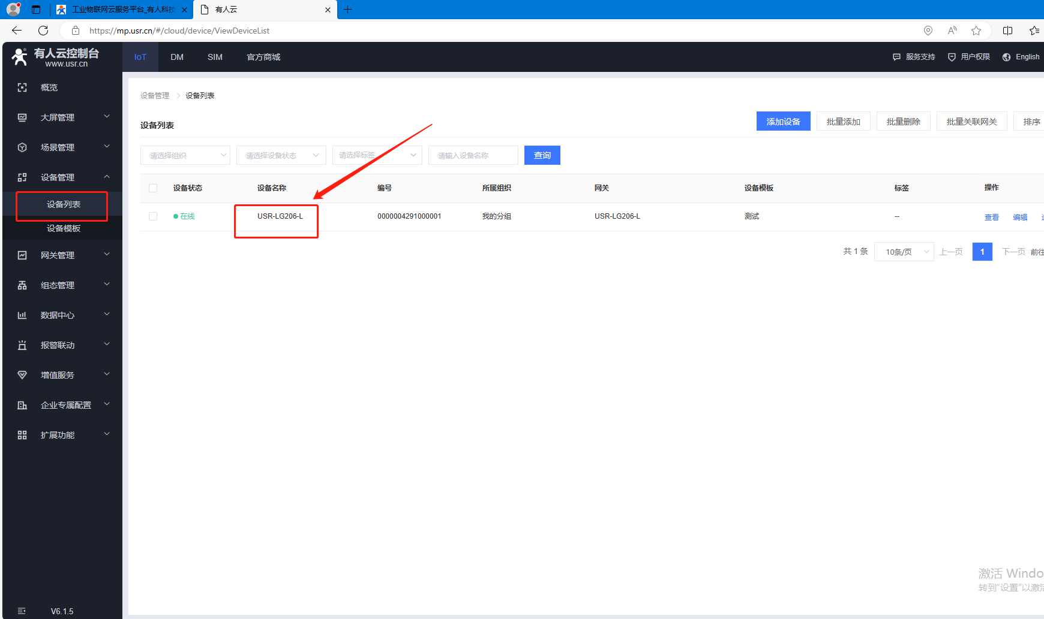Click the 扩展功能 grid icon
Image resolution: width=1044 pixels, height=619 pixels.
[22, 435]
